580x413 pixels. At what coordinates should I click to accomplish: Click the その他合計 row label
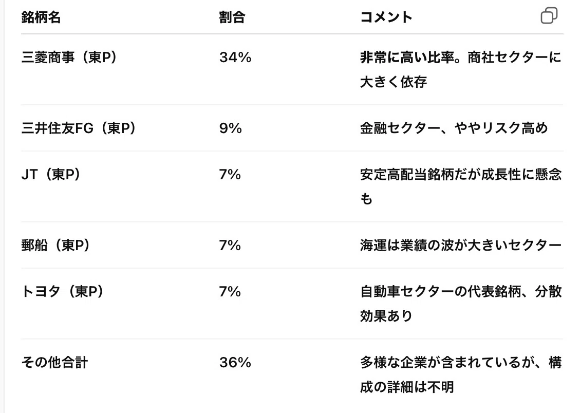pos(55,363)
